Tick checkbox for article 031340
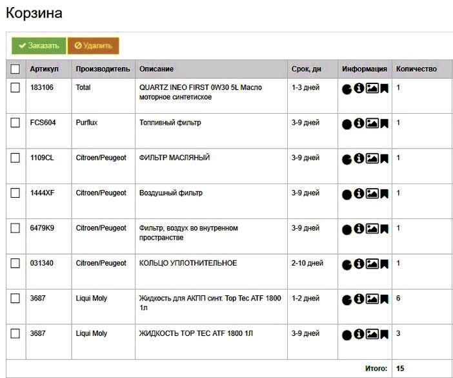The image size is (453, 378). 15,263
